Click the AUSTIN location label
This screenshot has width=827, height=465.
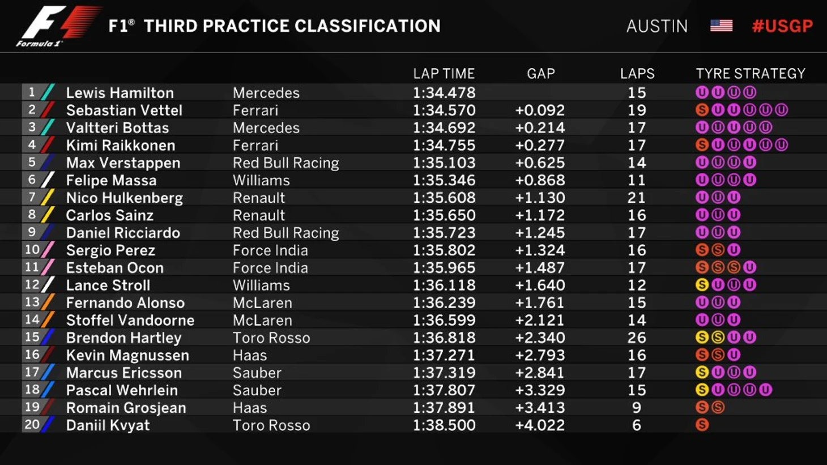click(657, 26)
